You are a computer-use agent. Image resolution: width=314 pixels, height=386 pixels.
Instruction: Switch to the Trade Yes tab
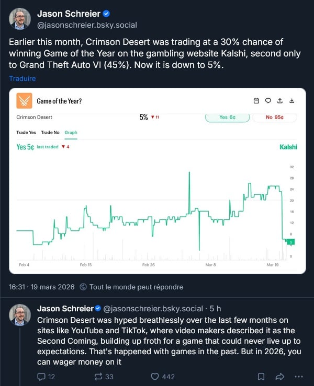point(26,133)
